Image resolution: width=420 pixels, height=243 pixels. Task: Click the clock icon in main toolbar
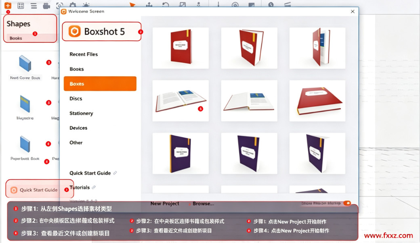(271, 4)
